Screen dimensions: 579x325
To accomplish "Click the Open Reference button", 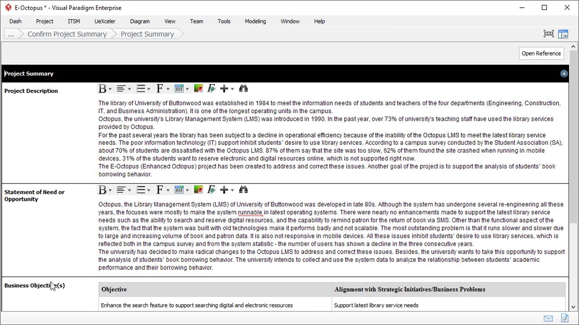I will [541, 53].
